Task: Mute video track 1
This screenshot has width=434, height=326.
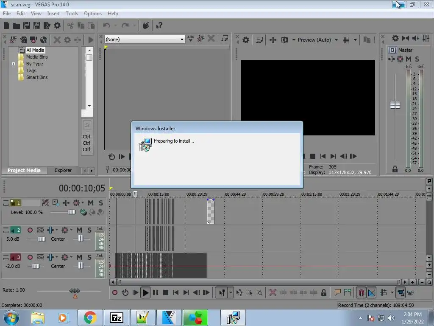Action: coord(91,203)
